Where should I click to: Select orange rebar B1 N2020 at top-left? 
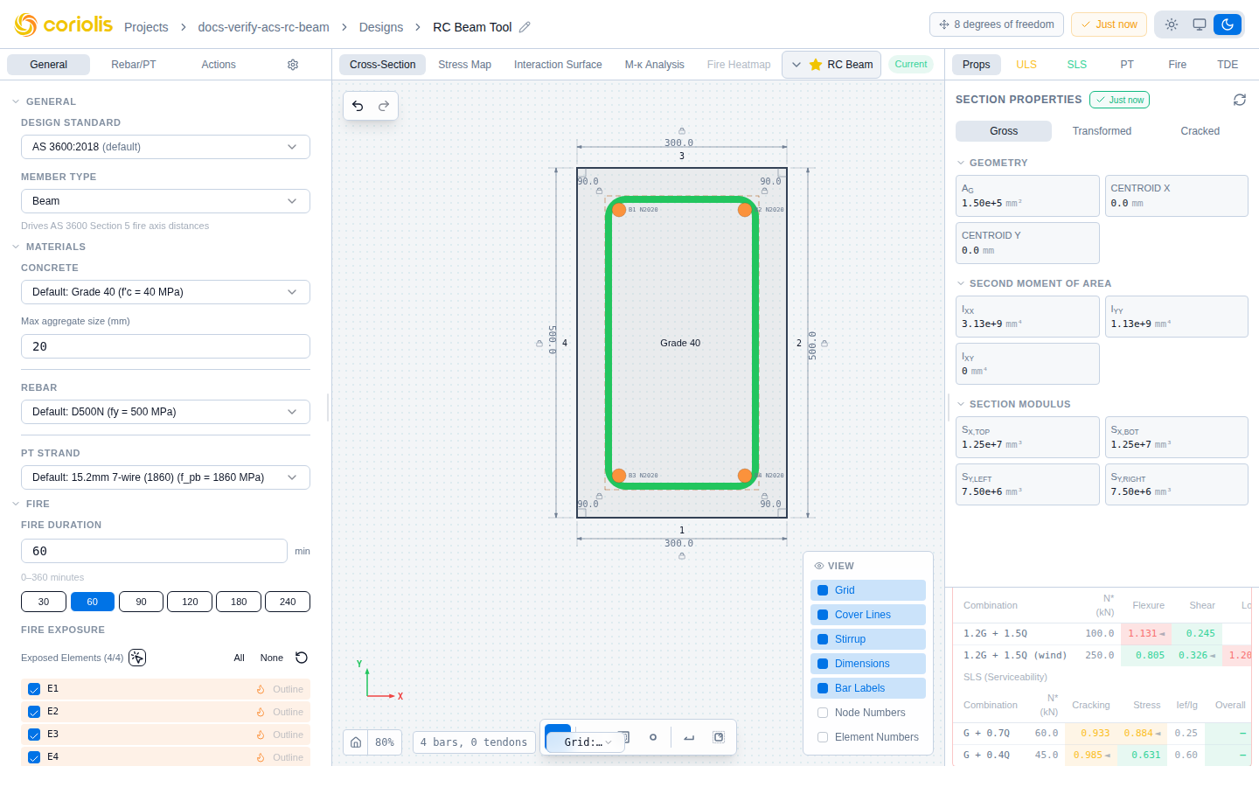point(619,210)
